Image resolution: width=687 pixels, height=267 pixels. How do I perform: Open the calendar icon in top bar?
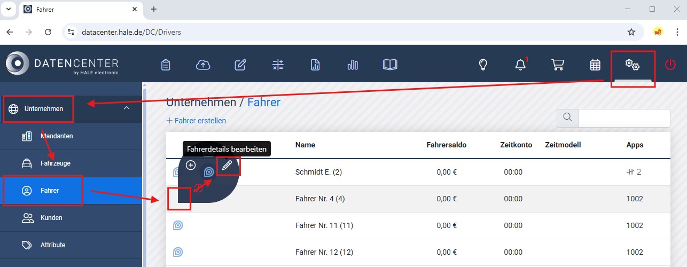click(595, 65)
